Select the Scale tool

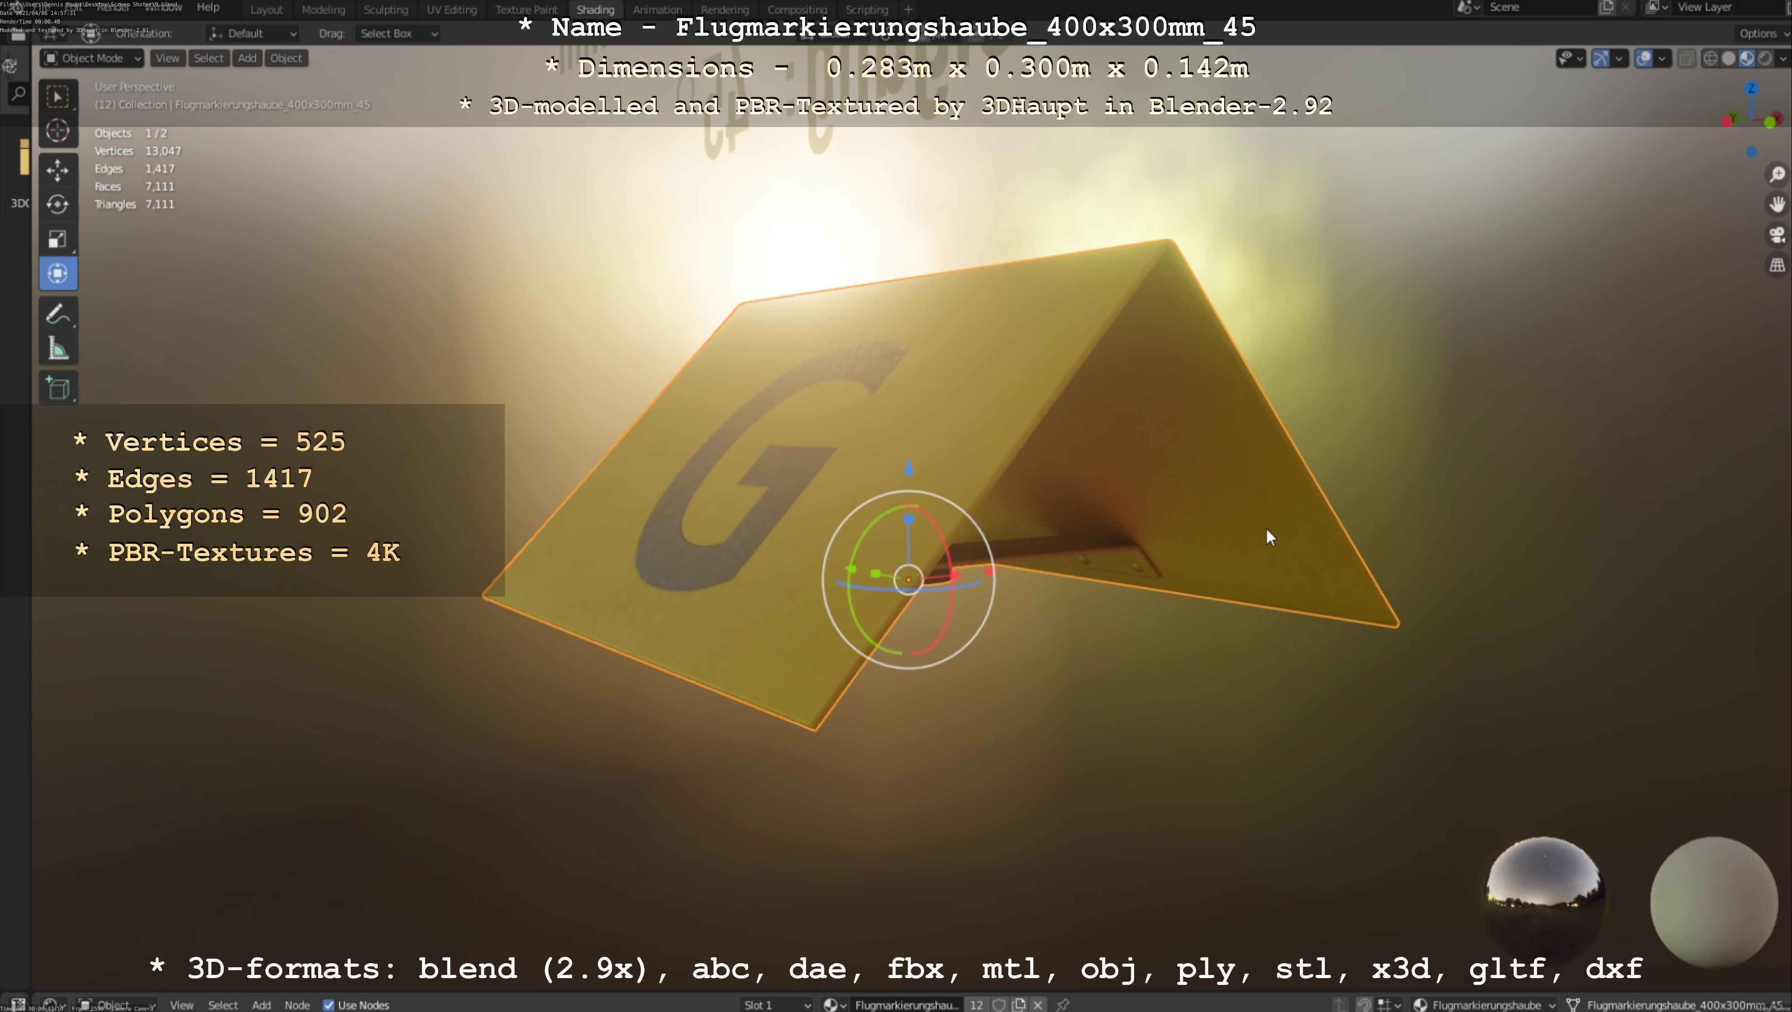[58, 239]
